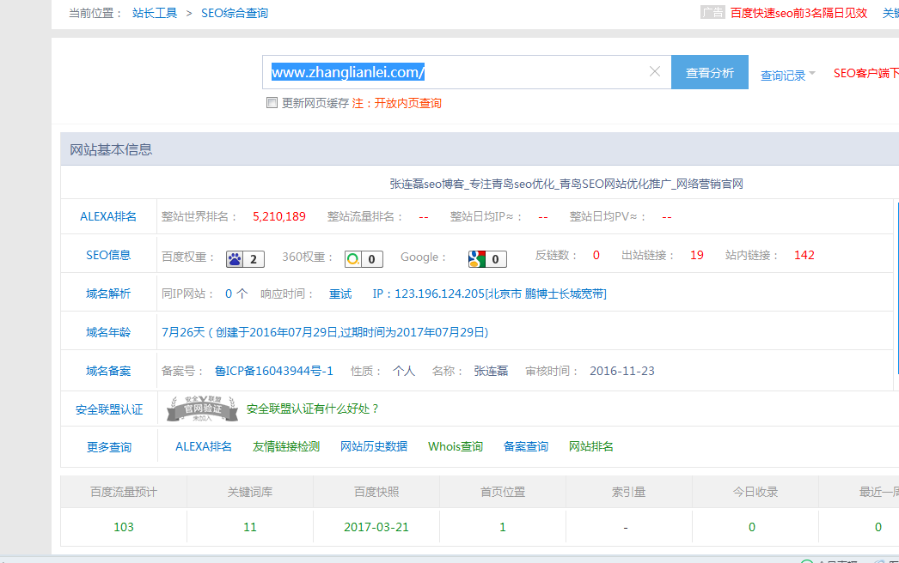Click the SEO客户端下载 link

tap(865, 73)
